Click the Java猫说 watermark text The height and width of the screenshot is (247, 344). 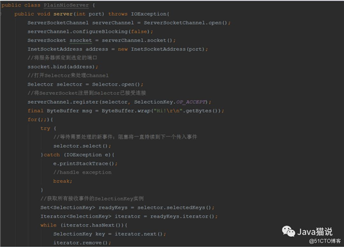click(x=315, y=232)
